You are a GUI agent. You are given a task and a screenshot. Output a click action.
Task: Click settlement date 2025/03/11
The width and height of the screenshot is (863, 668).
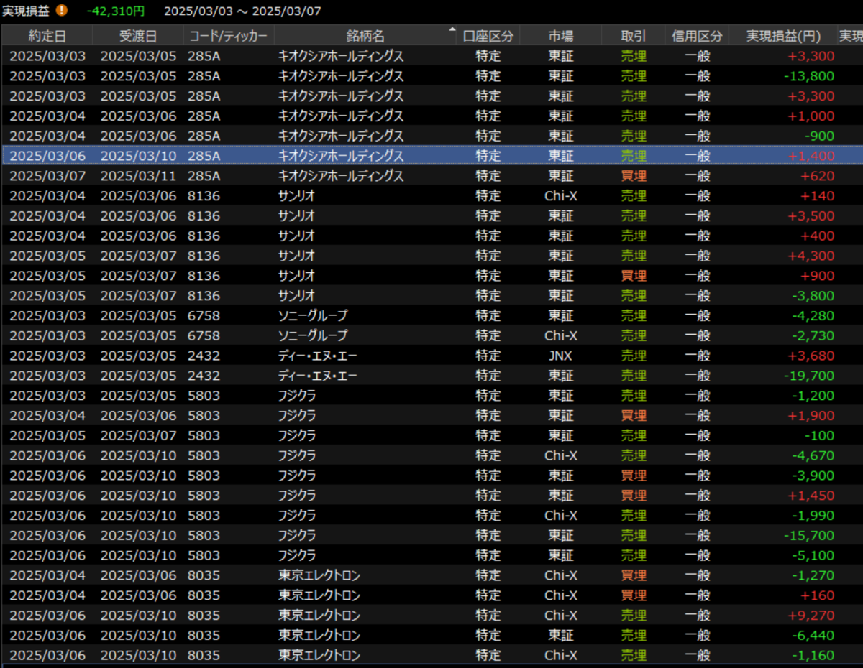(138, 176)
